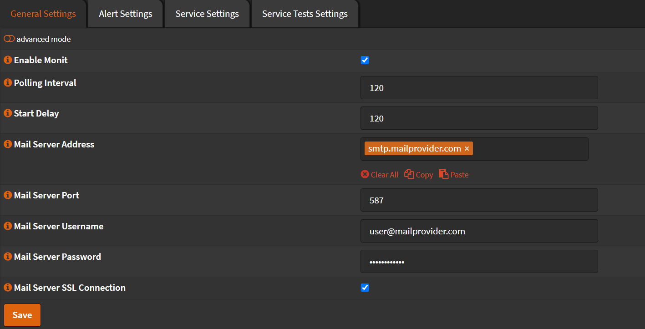Go to the Service Tests Settings tab

(305, 14)
